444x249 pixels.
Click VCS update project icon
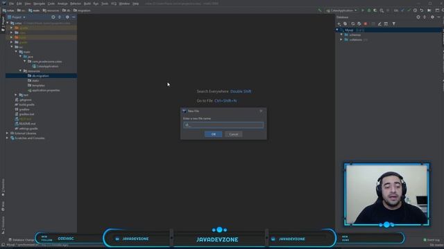coord(402,10)
